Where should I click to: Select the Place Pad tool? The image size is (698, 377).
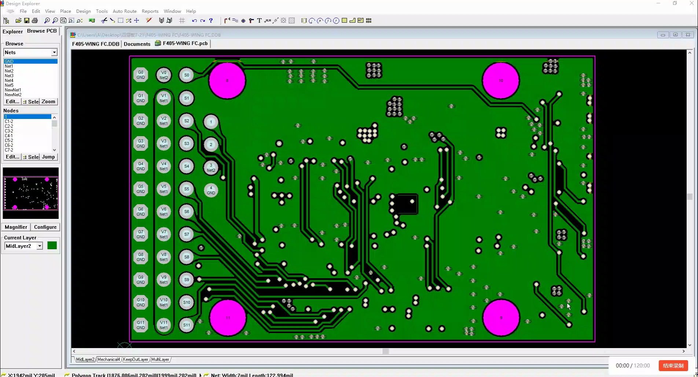(x=243, y=20)
